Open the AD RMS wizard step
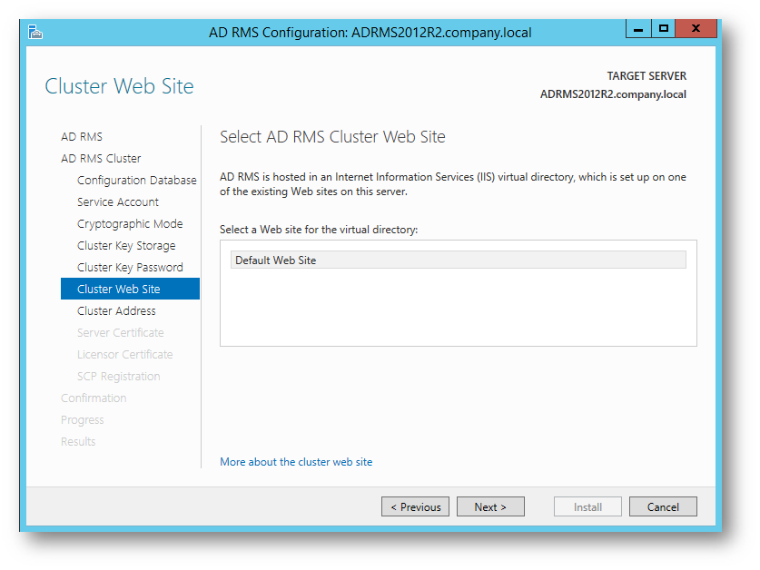The image size is (760, 570). pos(82,137)
